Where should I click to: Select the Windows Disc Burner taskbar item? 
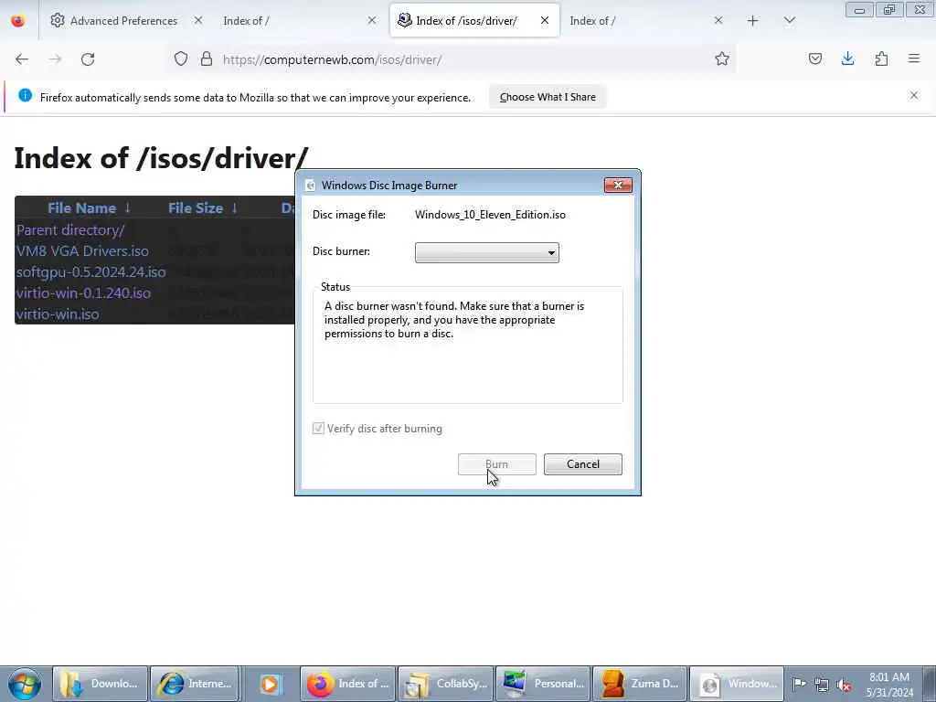[x=737, y=684]
